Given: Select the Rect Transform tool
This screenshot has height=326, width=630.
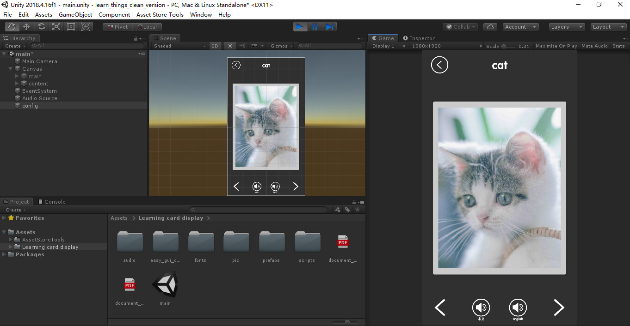Looking at the screenshot, I should coord(71,27).
